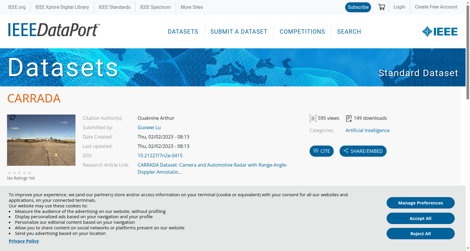Open the SEARCH page
Viewport: 470px width, 251px height.
[x=349, y=32]
